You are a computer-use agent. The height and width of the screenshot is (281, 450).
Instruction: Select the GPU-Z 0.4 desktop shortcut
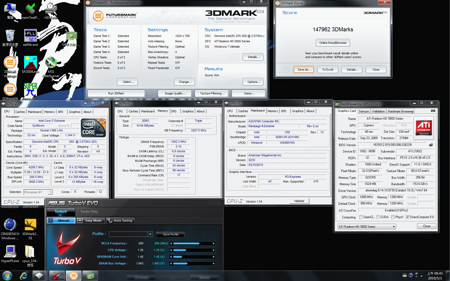[x=71, y=38]
